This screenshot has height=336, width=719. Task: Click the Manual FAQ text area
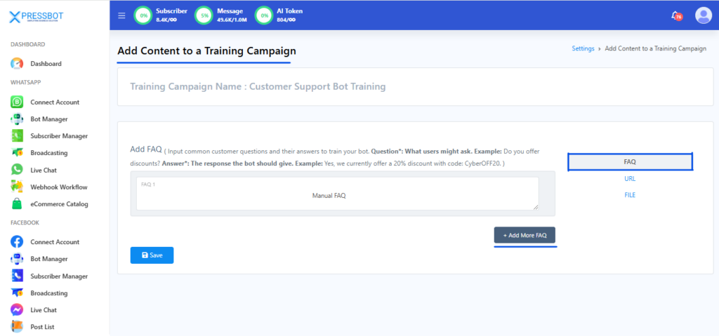click(x=337, y=194)
